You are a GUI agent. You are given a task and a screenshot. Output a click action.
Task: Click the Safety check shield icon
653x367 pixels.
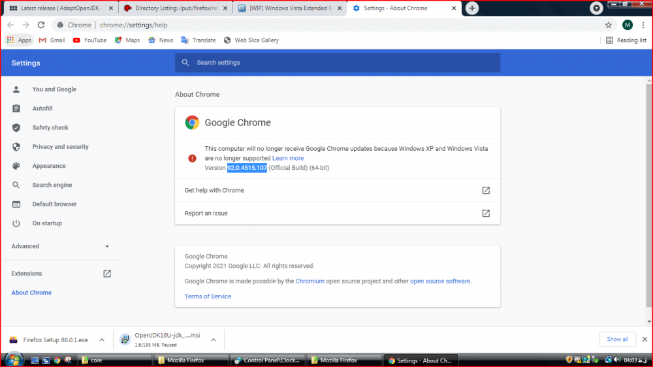click(x=16, y=128)
